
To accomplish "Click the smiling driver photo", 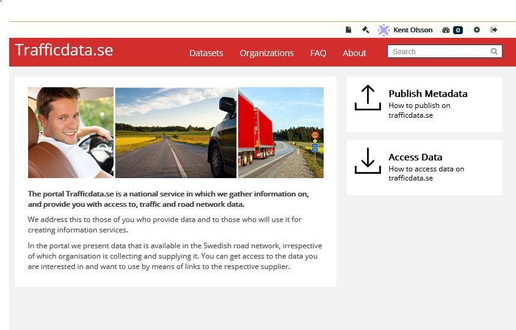I will pyautogui.click(x=71, y=132).
